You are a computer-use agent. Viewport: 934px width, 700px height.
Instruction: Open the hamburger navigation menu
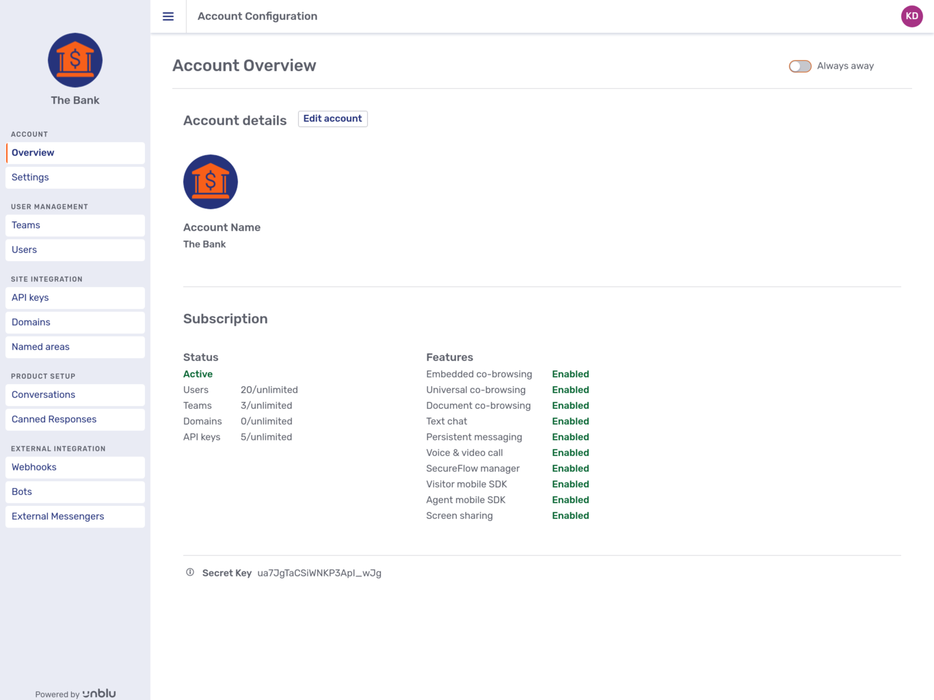(x=168, y=16)
